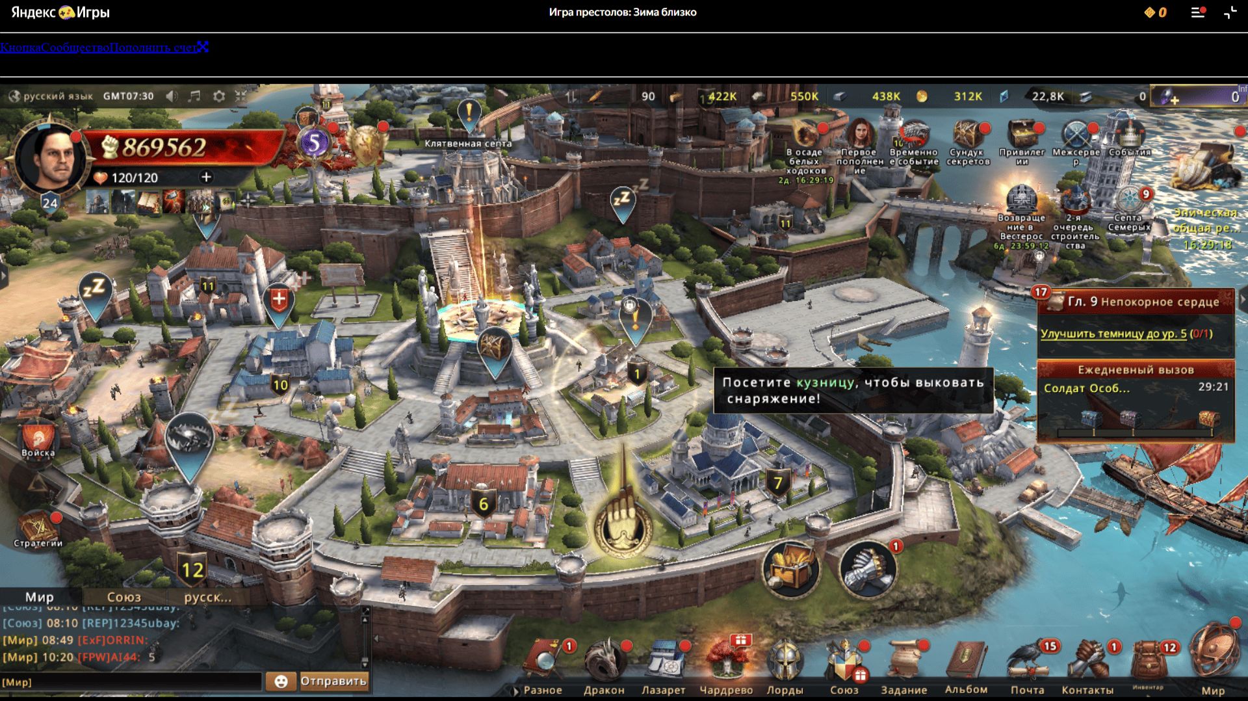1248x701 pixels.
Task: Open the Привилегии chest icon
Action: [1022, 133]
